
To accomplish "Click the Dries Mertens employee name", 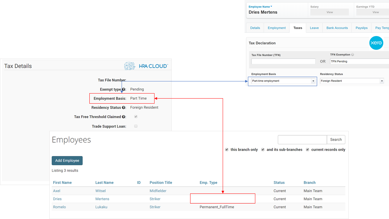I will [263, 12].
